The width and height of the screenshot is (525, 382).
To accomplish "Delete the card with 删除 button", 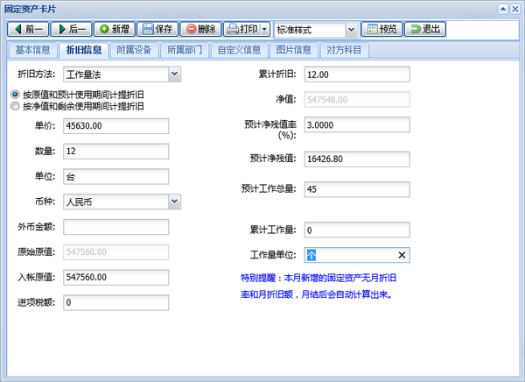I will point(200,29).
